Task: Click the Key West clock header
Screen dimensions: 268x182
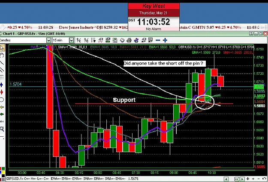Action: pyautogui.click(x=154, y=6)
